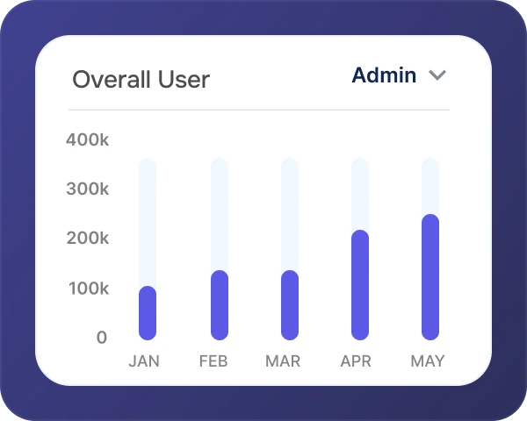This screenshot has width=527, height=421.
Task: Click the 200k axis label
Action: (x=87, y=239)
